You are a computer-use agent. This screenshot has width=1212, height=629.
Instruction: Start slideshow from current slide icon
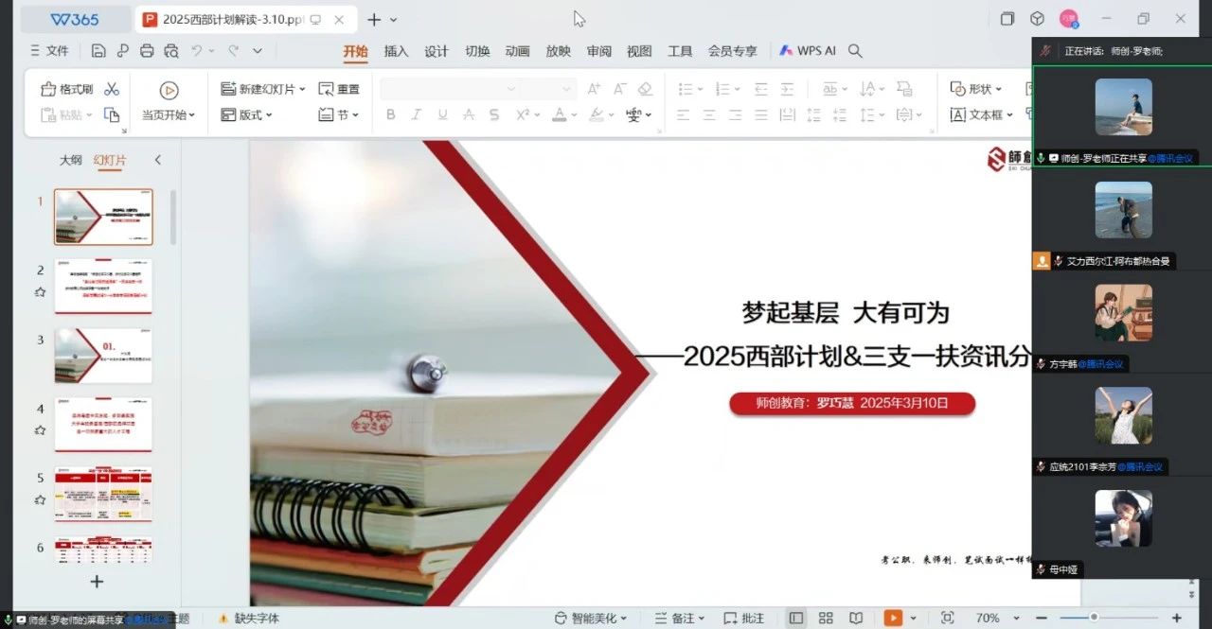(x=169, y=91)
